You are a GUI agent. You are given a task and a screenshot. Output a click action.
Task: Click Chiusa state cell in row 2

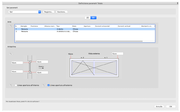tap(75, 32)
